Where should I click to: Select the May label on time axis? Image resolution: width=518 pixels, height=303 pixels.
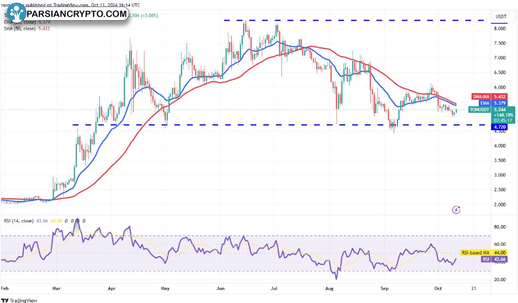165,288
